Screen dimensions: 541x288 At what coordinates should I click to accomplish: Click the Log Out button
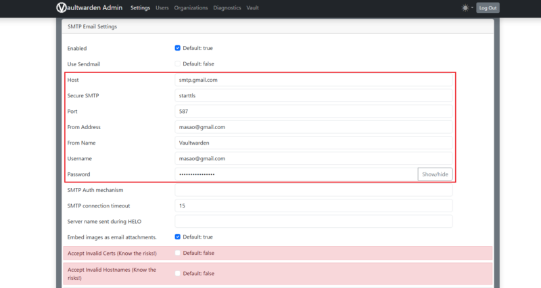tap(488, 7)
